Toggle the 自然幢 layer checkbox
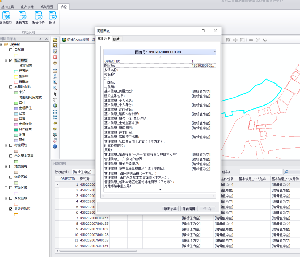The height and width of the screenshot is (257, 300). (x=11, y=50)
